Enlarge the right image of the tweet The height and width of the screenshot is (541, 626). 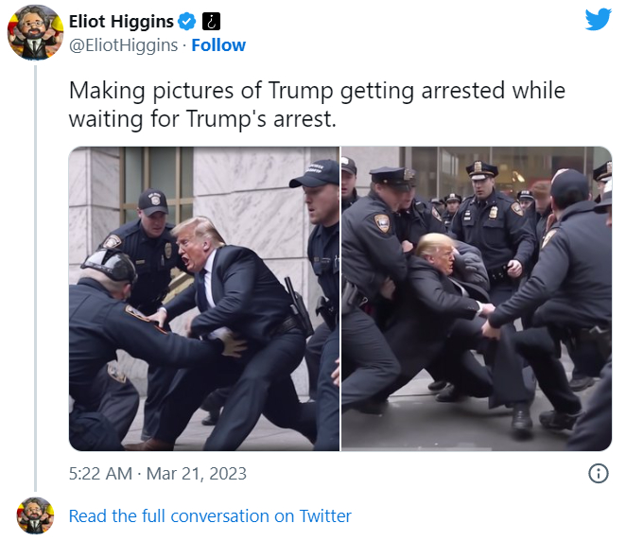[x=477, y=299]
